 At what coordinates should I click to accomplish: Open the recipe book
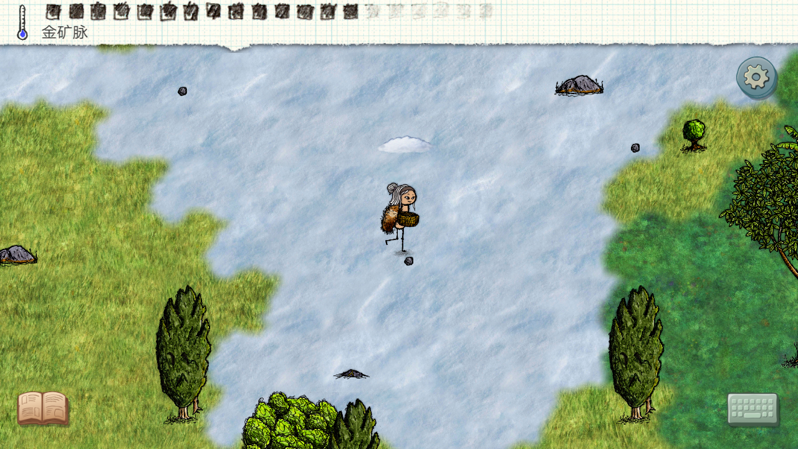click(x=42, y=408)
